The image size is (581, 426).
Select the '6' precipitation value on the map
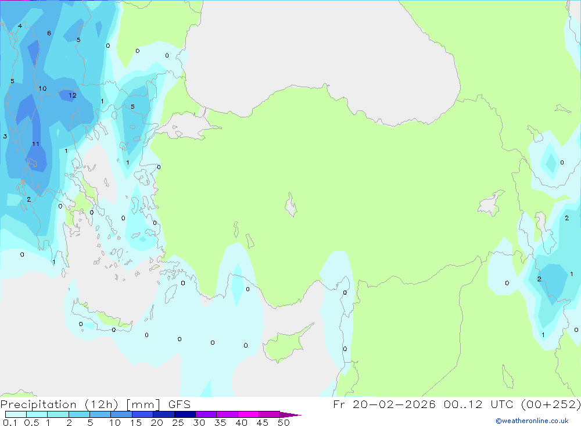tap(49, 33)
